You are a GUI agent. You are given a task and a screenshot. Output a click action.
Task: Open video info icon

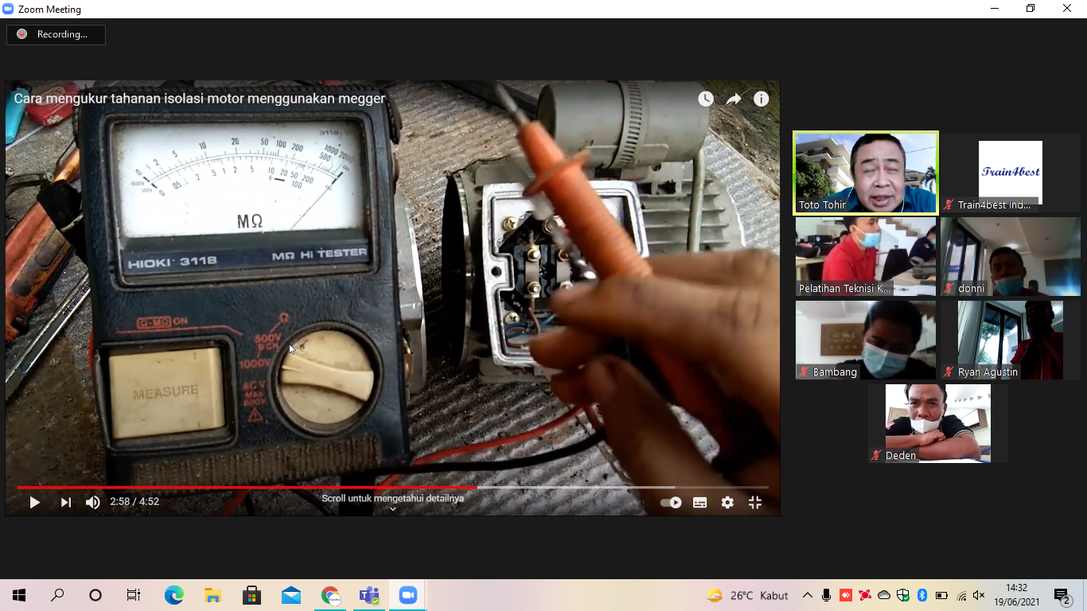762,99
